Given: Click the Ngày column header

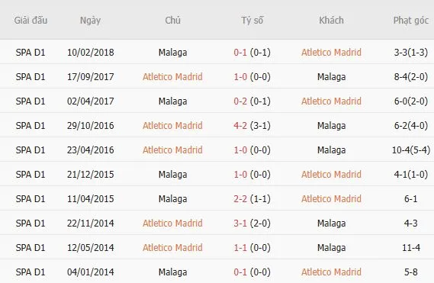Looking at the screenshot, I should tap(90, 21).
